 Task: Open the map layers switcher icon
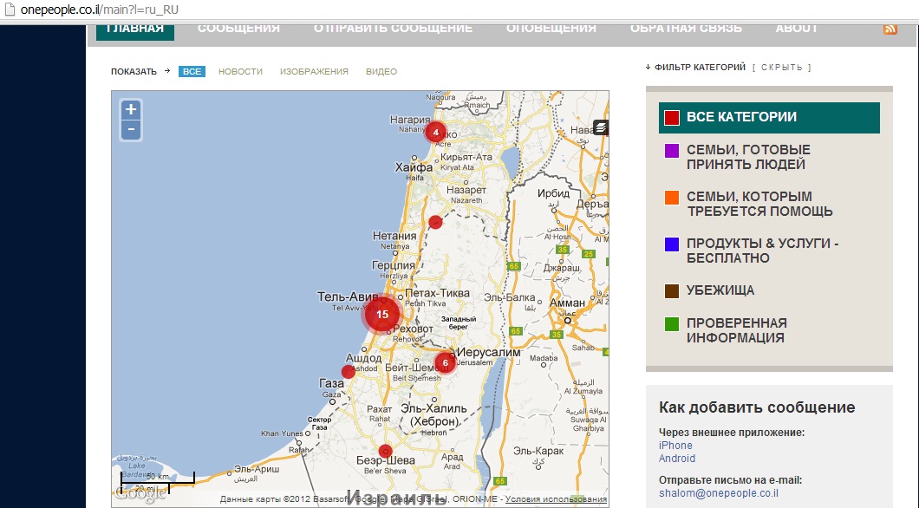pyautogui.click(x=601, y=127)
